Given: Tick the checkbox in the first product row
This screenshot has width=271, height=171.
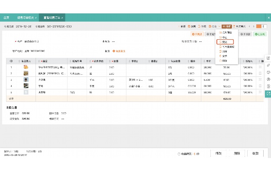Looking at the screenshot, I should point(260,67).
